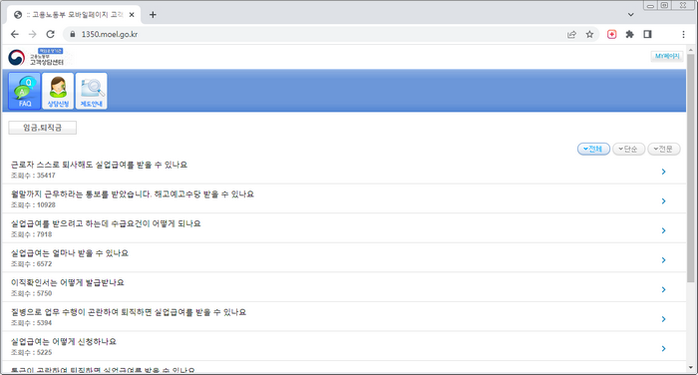Open question 이직확인서는 어떻게 발급받나요
This screenshot has height=375, width=698.
tap(67, 282)
